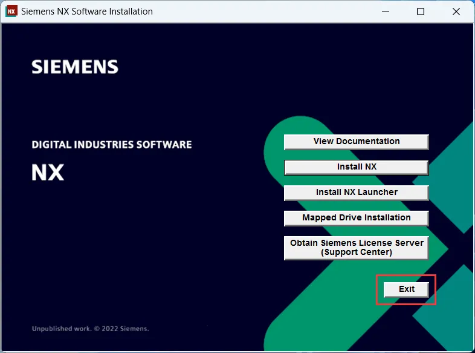Click the NX app icon in title bar

11,12
